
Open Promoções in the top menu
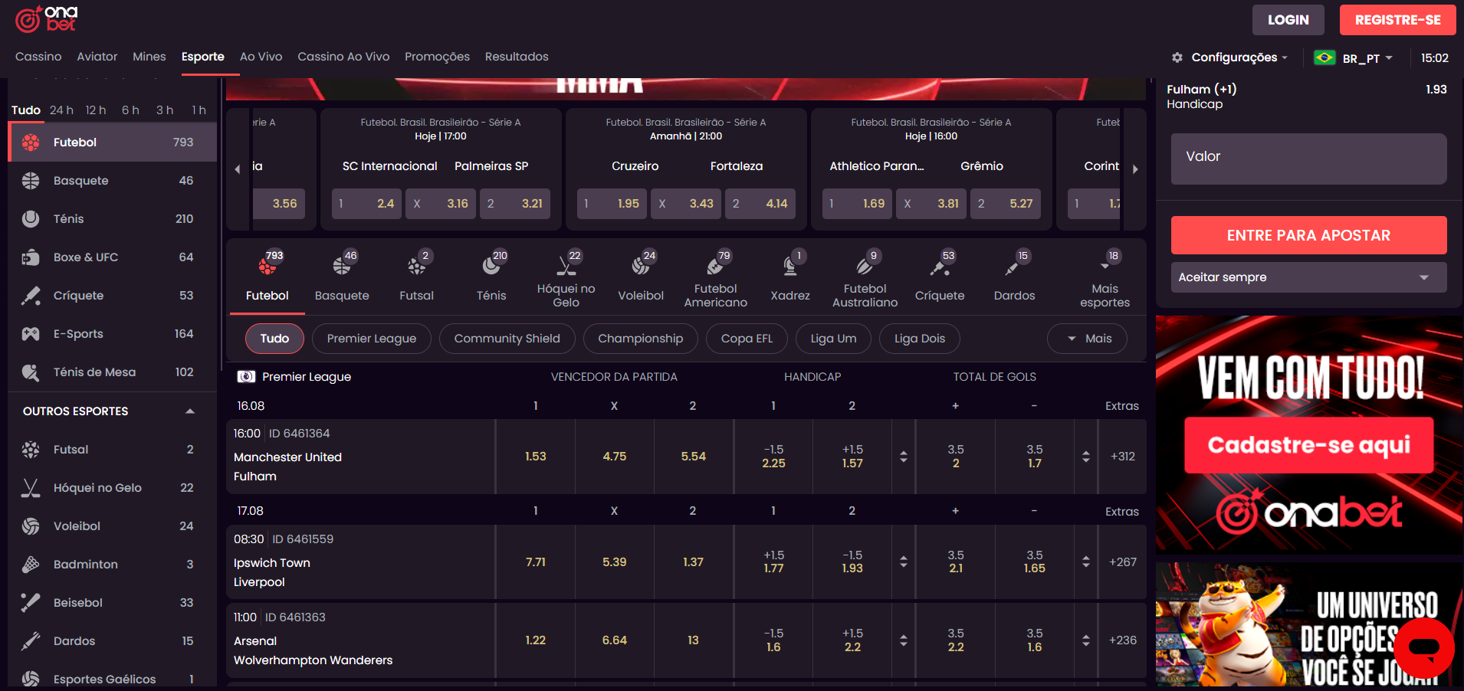click(x=437, y=57)
